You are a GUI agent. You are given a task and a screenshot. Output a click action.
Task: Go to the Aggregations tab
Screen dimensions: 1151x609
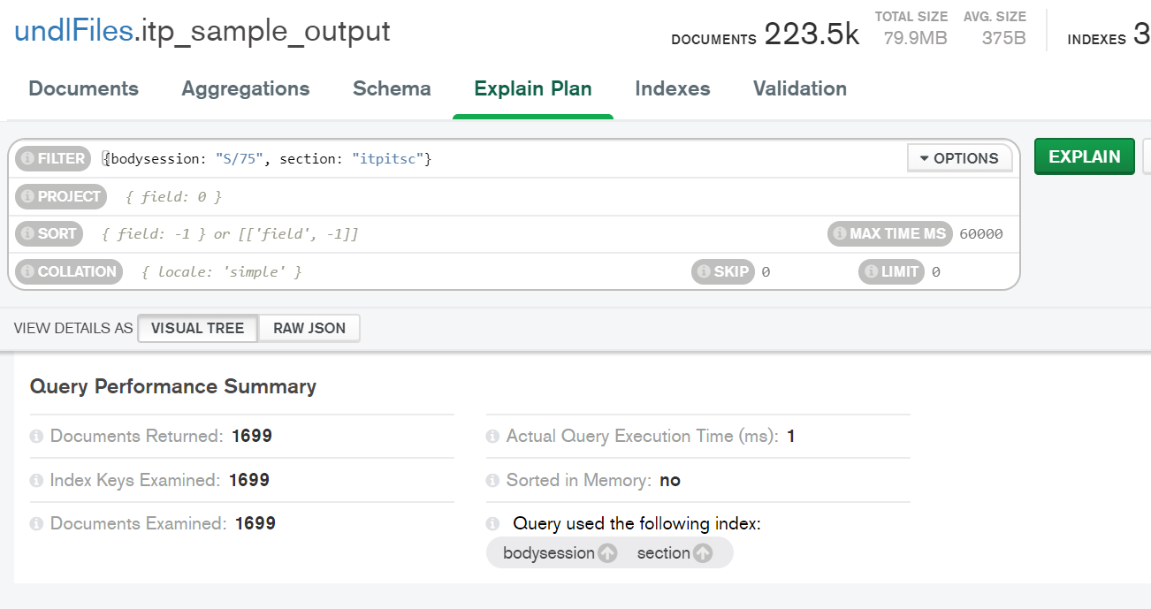tap(246, 88)
